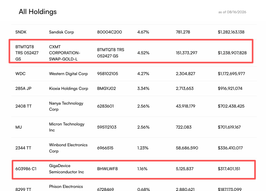The image size is (266, 191).
Task: Select market value $701,619,167
Action: 229,127
